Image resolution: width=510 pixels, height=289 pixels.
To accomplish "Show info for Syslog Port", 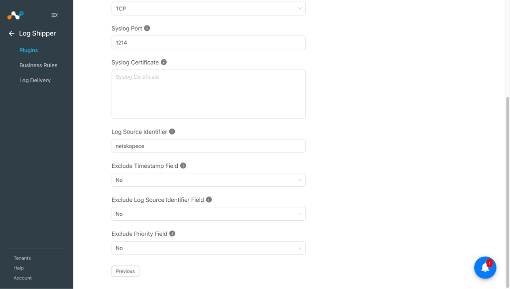I will pos(147,28).
